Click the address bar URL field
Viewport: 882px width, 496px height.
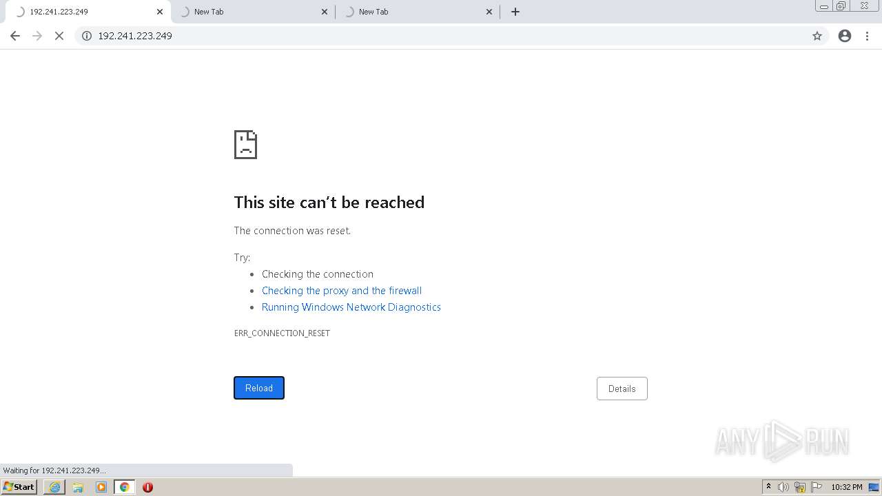pyautogui.click(x=451, y=36)
